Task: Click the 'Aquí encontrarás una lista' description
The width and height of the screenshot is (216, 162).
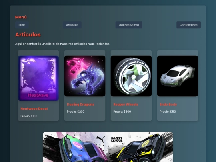Action: coord(62,44)
